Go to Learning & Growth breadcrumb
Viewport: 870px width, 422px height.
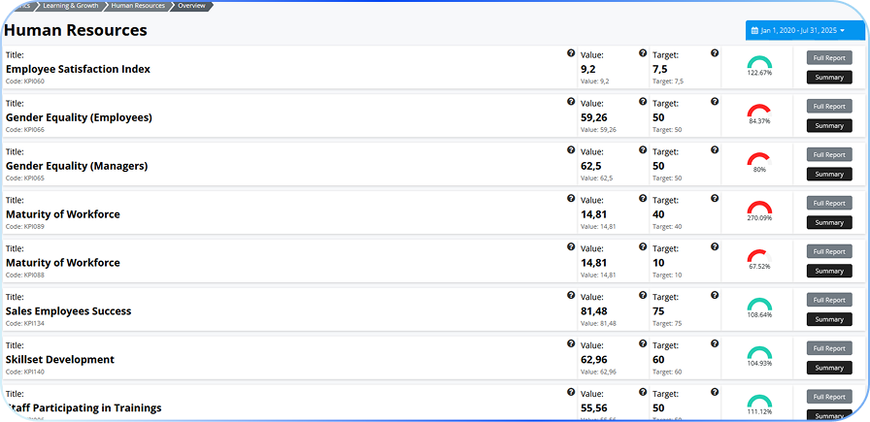coord(71,6)
